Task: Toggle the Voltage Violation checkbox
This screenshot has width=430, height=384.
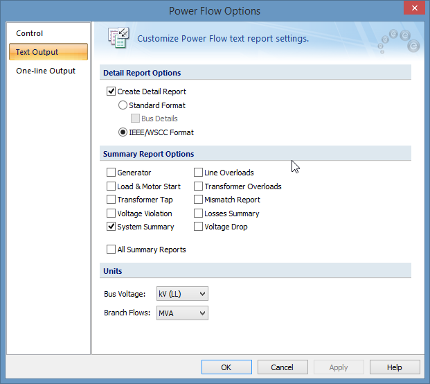Action: pyautogui.click(x=111, y=213)
